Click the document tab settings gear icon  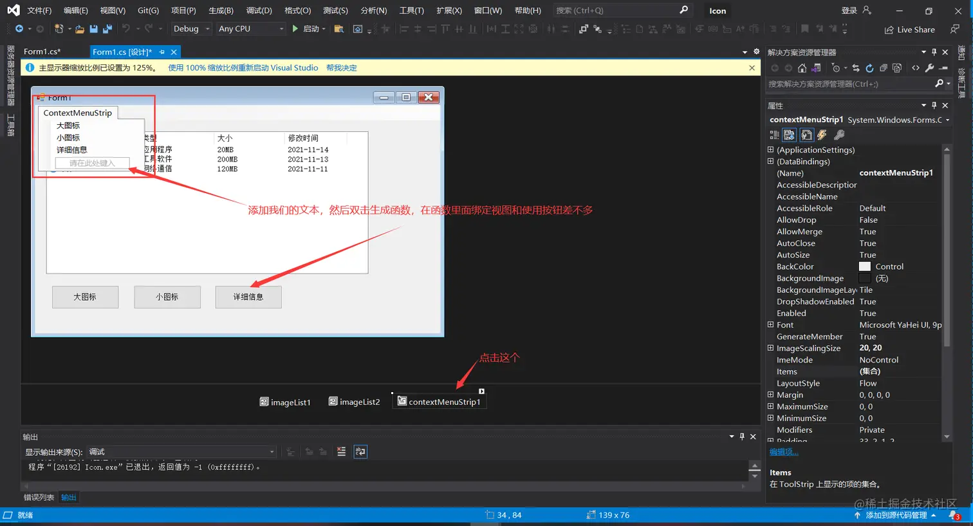coord(756,52)
